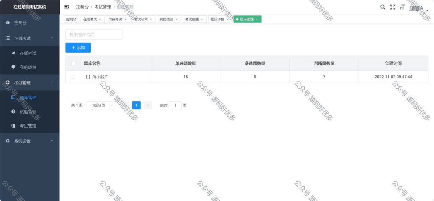
Task: Open the 超管A user dropdown
Action: [418, 8]
